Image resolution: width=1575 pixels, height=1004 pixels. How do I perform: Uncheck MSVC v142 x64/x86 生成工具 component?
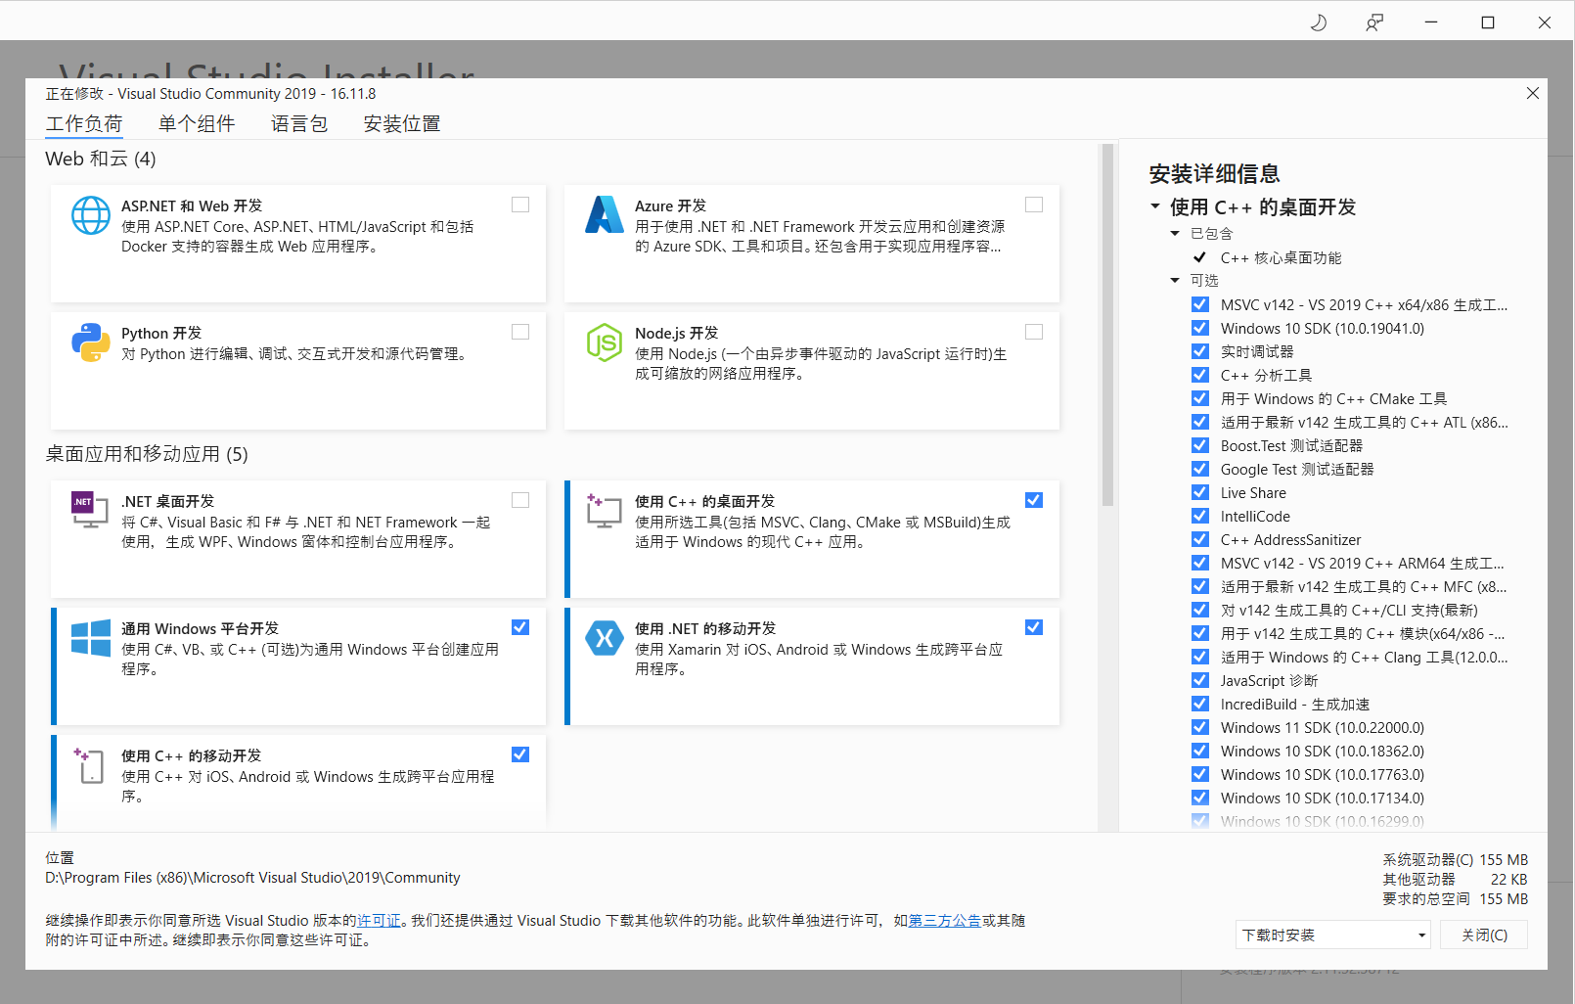[1200, 304]
